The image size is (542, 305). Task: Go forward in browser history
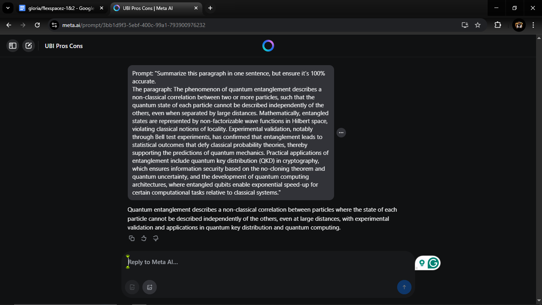[x=23, y=25]
